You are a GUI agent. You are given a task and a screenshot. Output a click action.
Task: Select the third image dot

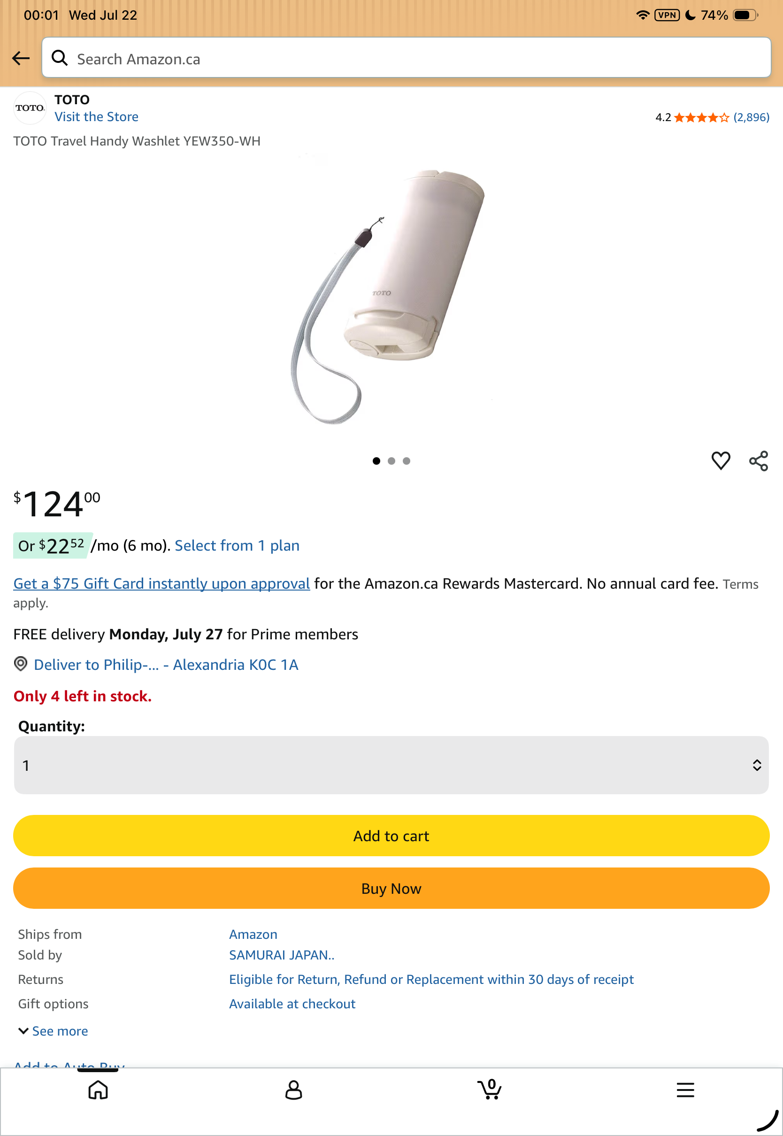pos(406,461)
